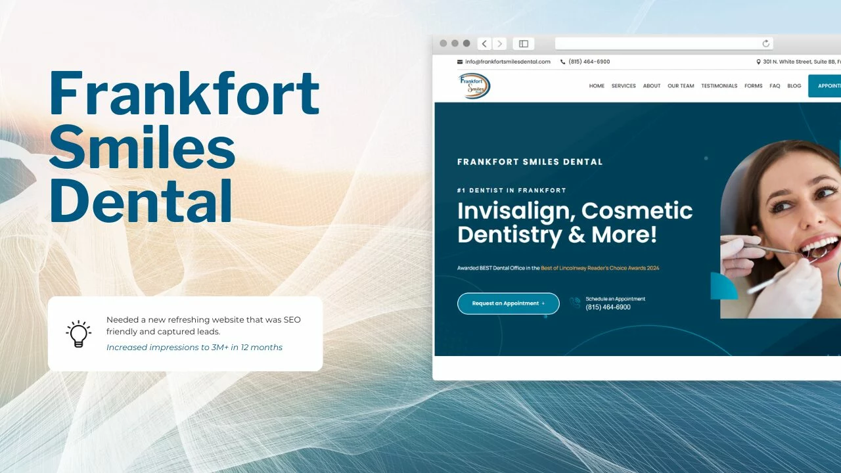This screenshot has height=473, width=841.
Task: Navigate to the FAQ page
Action: [x=775, y=86]
